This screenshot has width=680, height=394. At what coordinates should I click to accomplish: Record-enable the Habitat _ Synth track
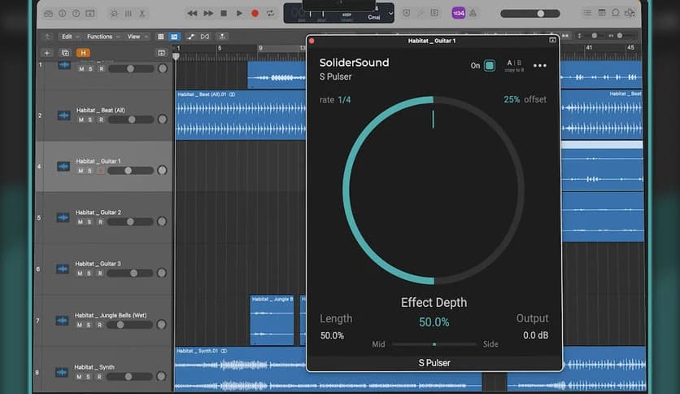tap(99, 377)
